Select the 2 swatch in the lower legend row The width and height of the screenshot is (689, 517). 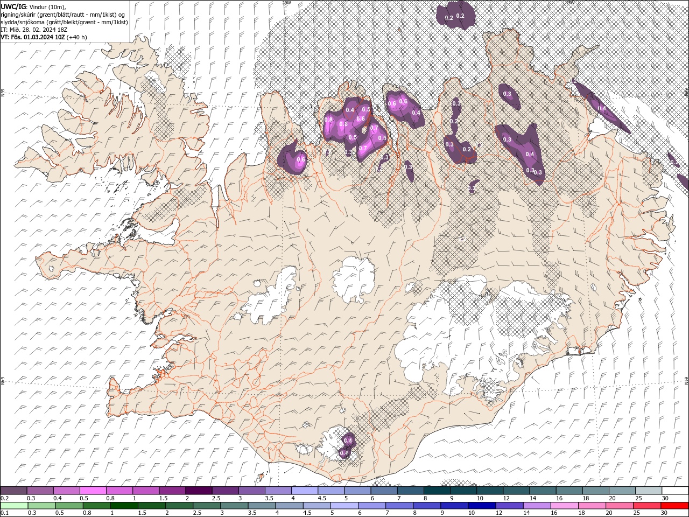tap(179, 506)
